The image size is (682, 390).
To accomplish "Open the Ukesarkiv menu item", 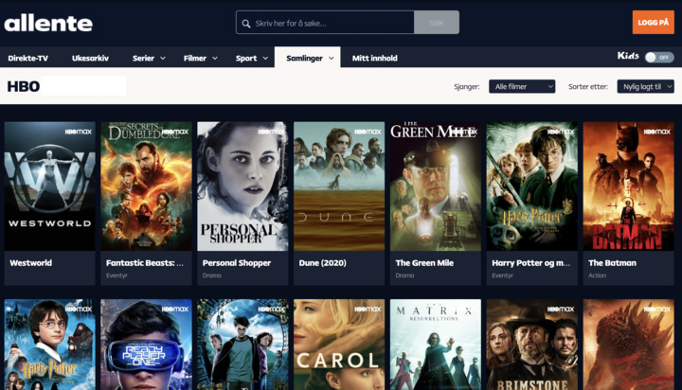I will (x=90, y=58).
